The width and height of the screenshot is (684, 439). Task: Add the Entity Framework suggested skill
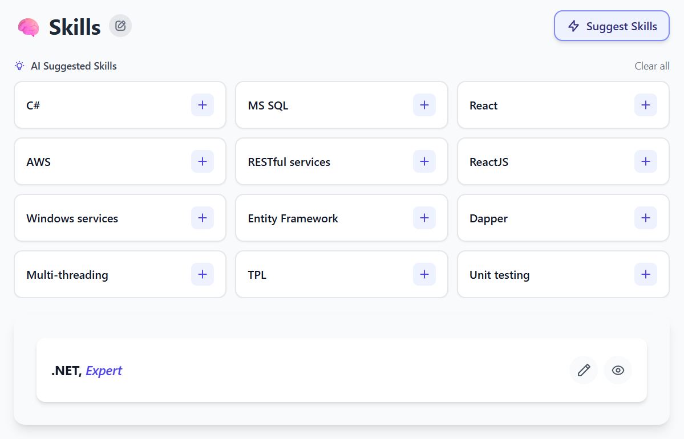(424, 218)
